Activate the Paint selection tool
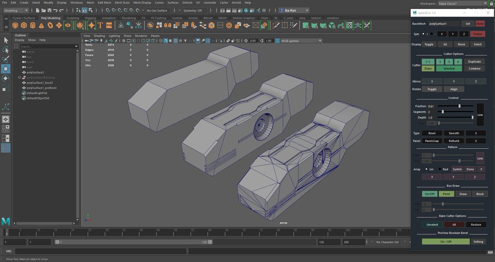This screenshot has width=495, height=262. click(x=6, y=59)
